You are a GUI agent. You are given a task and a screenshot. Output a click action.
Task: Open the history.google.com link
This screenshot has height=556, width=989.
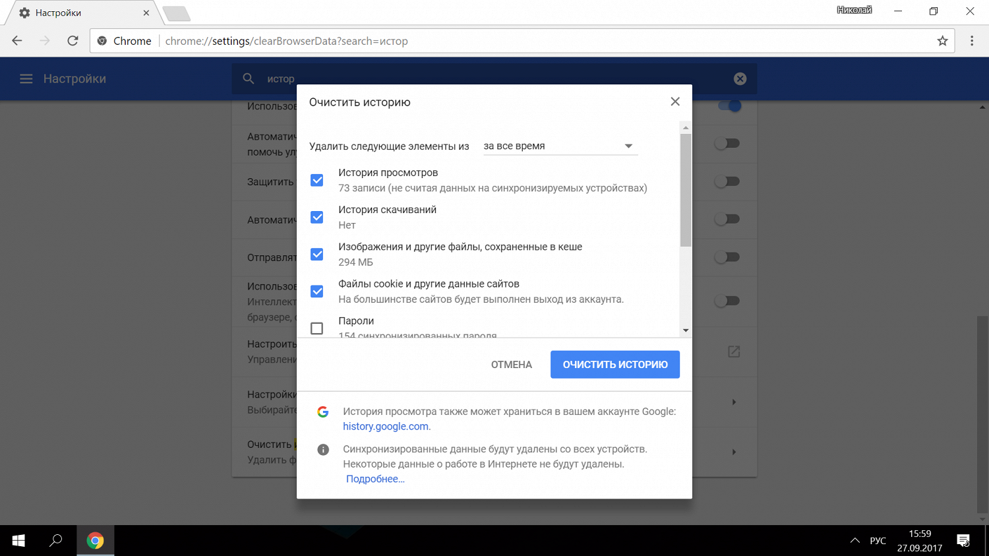pos(386,427)
